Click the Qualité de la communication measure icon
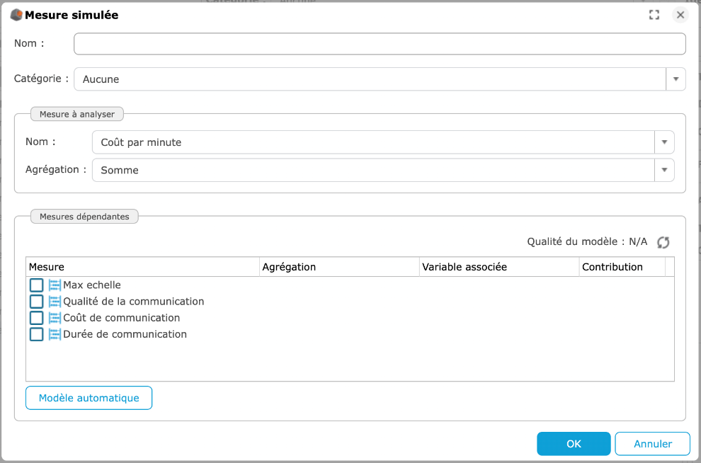This screenshot has width=701, height=463. [55, 302]
